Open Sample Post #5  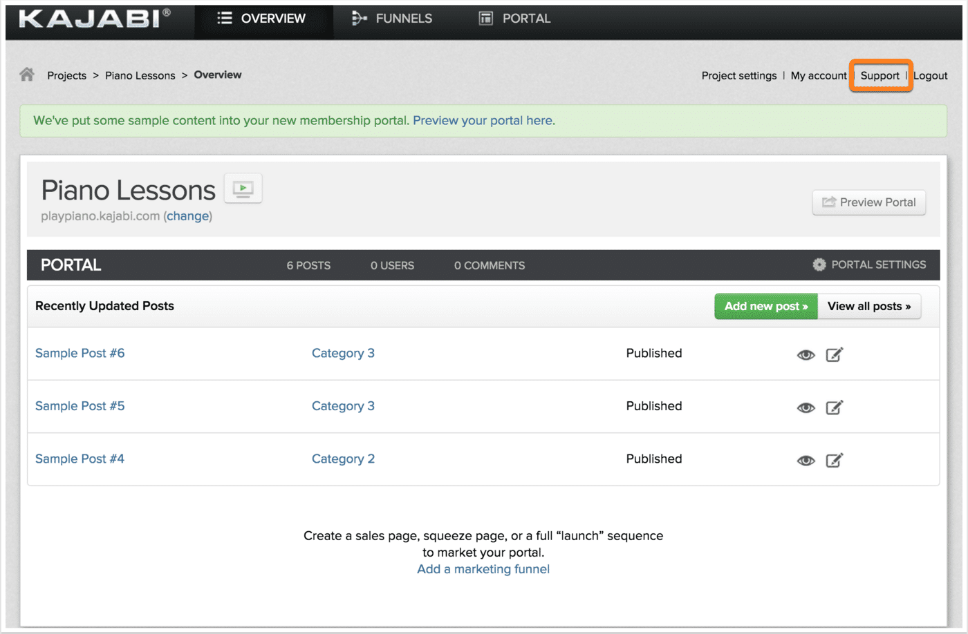[80, 406]
